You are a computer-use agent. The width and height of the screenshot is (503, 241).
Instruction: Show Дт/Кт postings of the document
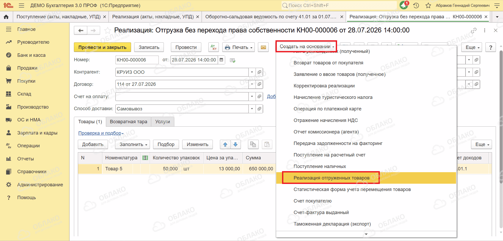click(x=214, y=47)
